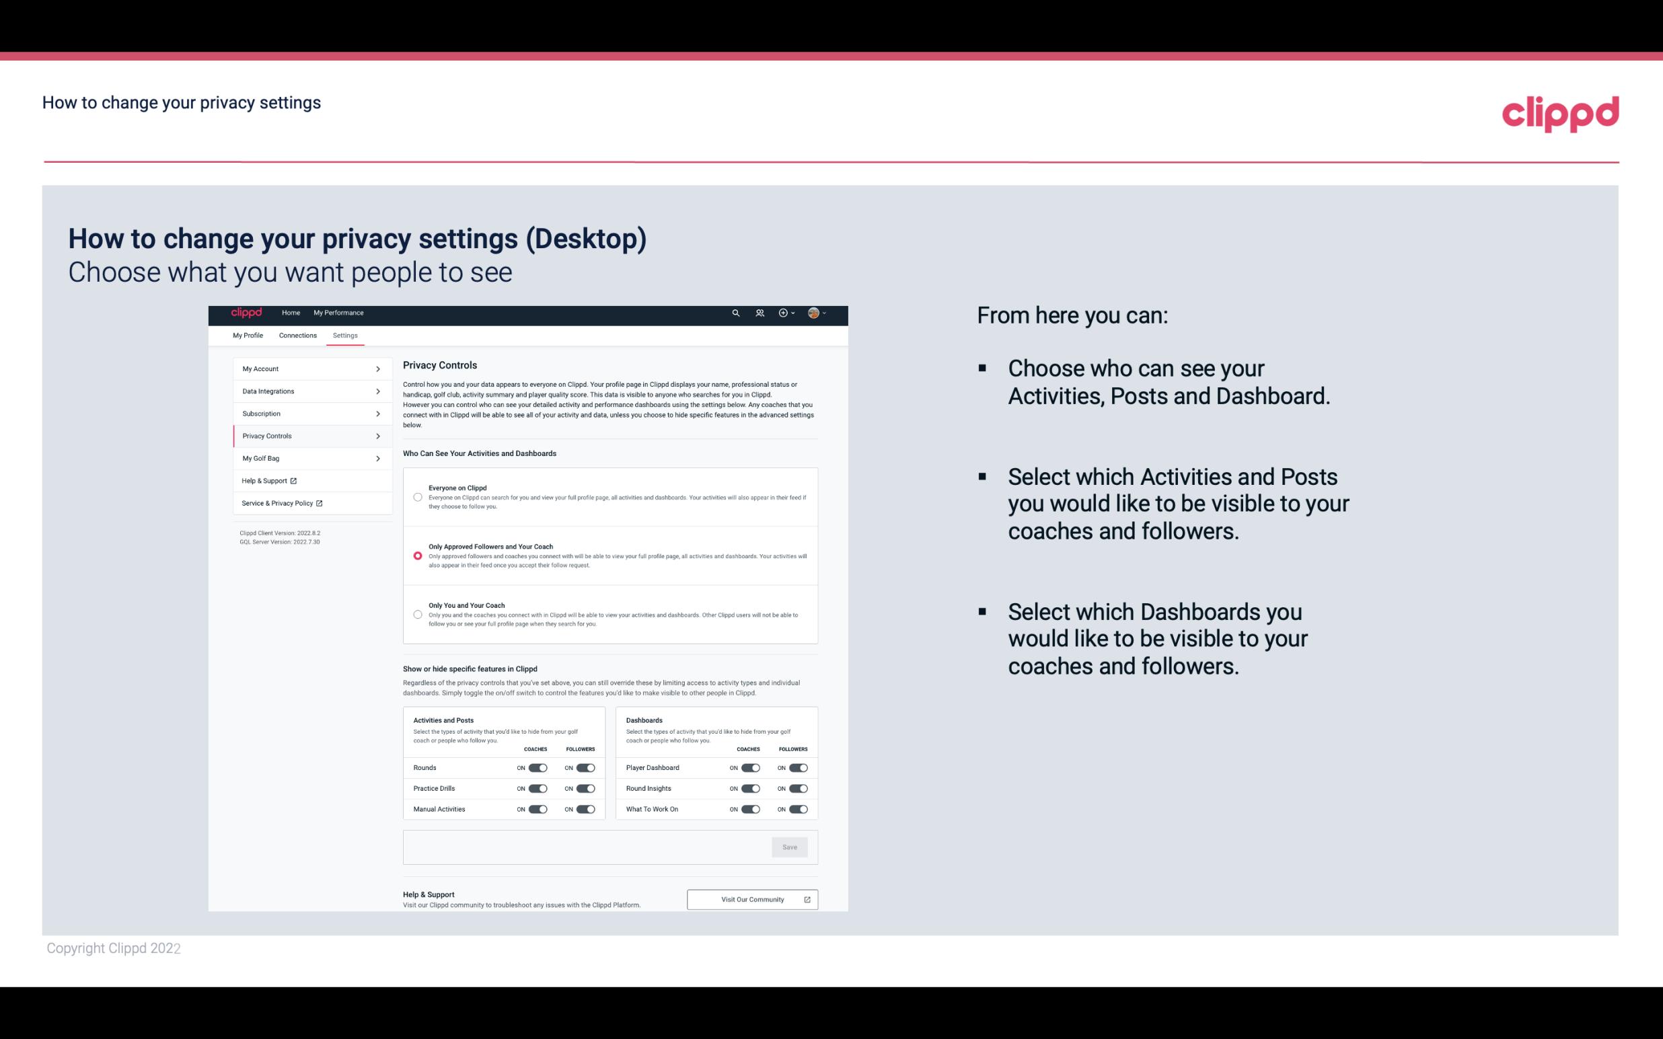
Task: Toggle Rounds visibility for Followers on
Action: (585, 767)
